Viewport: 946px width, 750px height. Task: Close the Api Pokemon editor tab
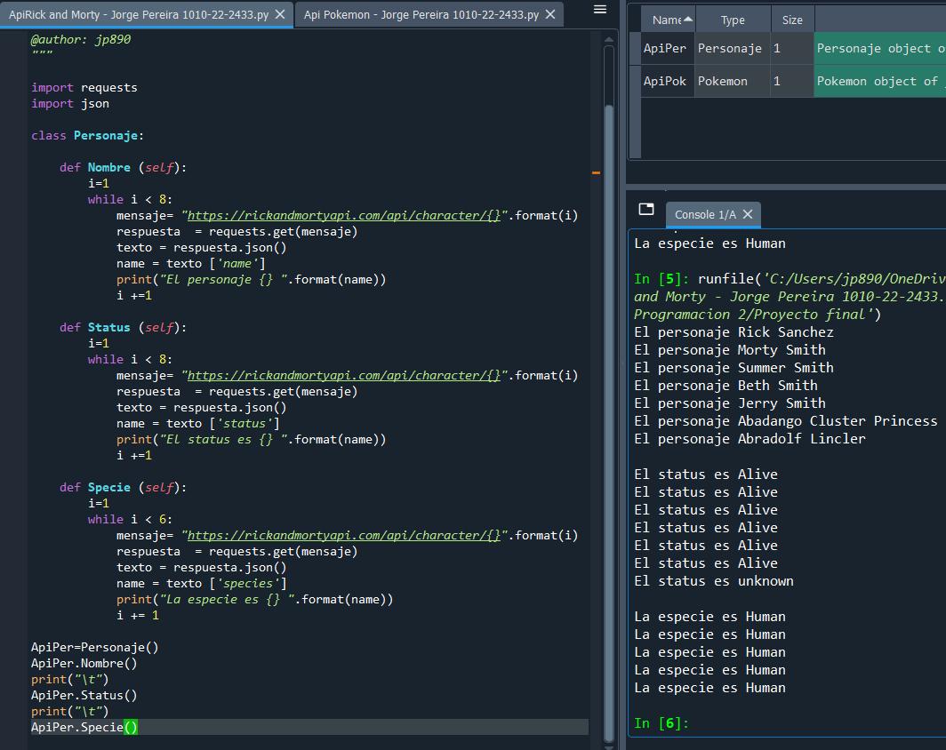pyautogui.click(x=550, y=14)
